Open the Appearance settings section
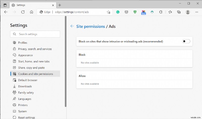The height and width of the screenshot is (119, 202). (25, 55)
